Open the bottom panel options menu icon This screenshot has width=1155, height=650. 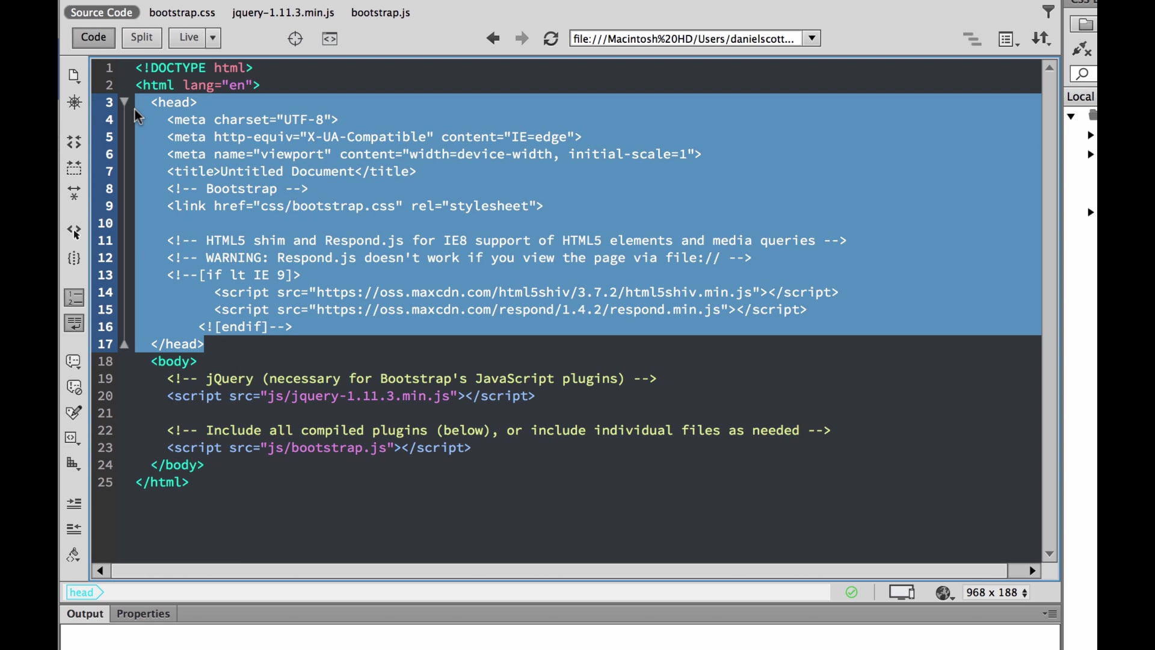coord(1050,613)
